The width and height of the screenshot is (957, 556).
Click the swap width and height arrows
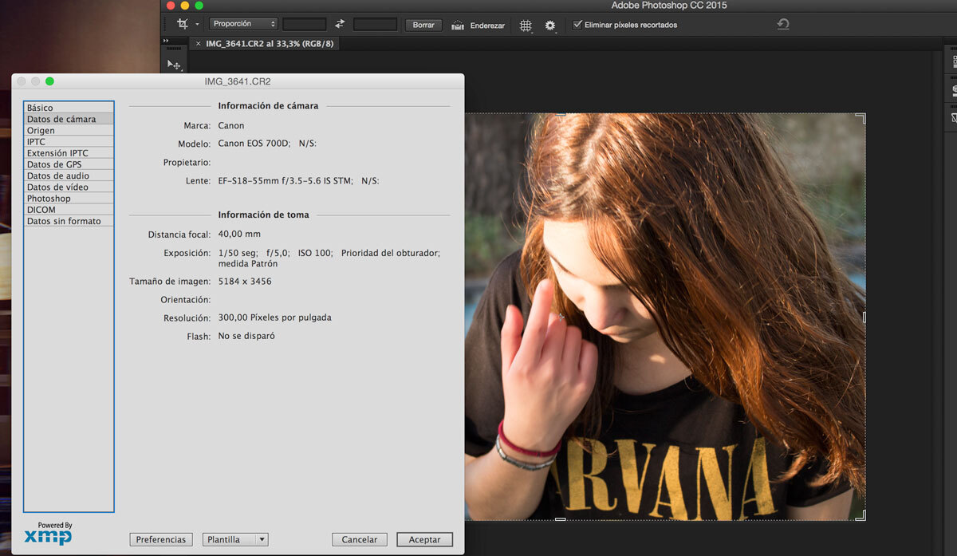click(x=340, y=25)
